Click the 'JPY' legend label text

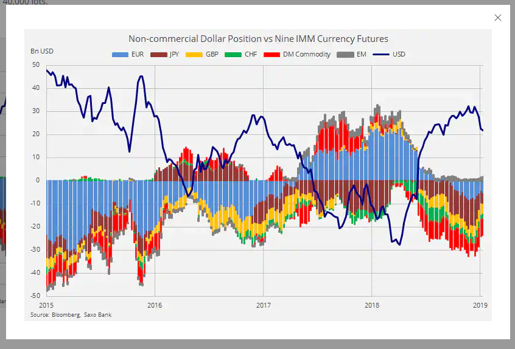point(174,55)
